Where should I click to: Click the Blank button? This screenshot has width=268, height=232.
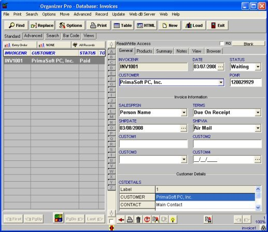[248, 44]
